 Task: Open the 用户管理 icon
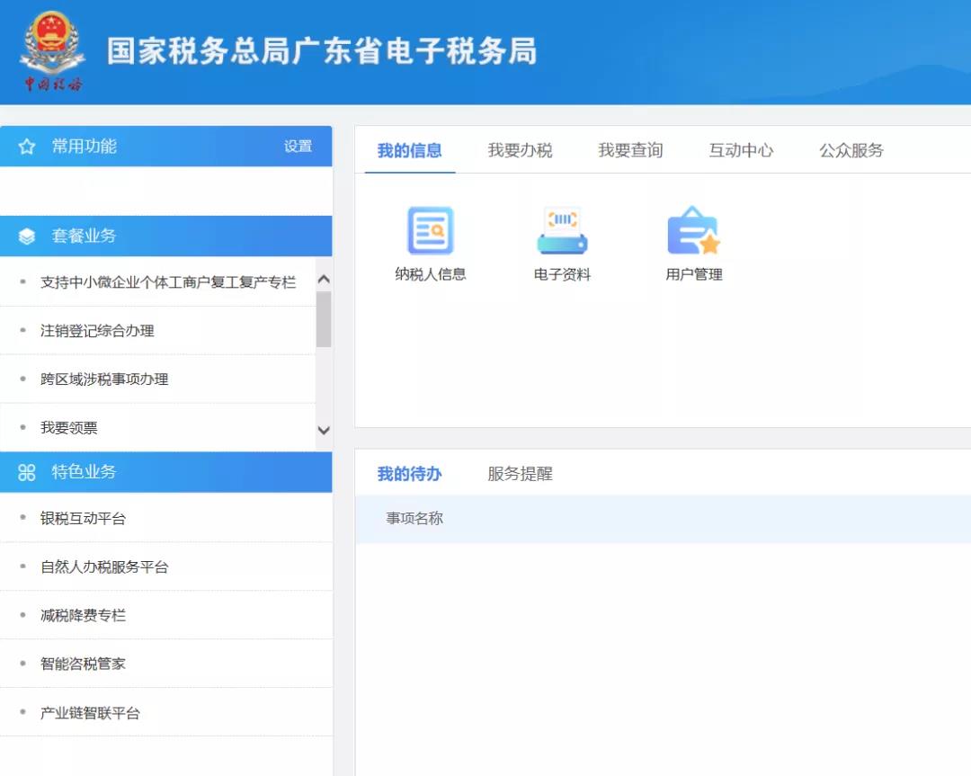pyautogui.click(x=693, y=230)
